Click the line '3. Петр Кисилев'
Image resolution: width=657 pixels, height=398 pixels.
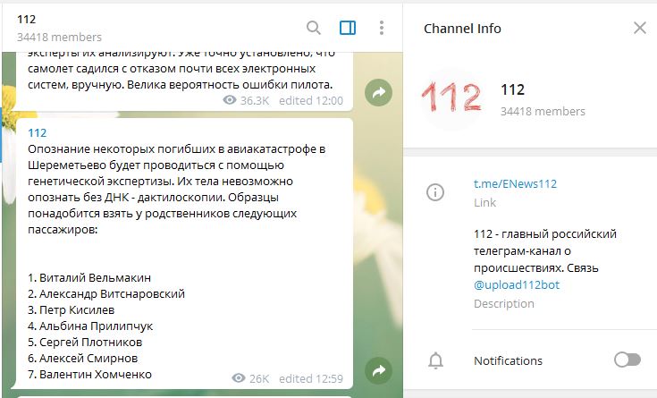pyautogui.click(x=72, y=310)
